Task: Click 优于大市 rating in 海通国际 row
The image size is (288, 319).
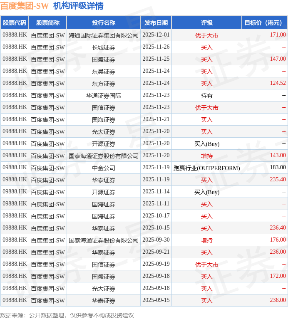Action: pos(207,35)
